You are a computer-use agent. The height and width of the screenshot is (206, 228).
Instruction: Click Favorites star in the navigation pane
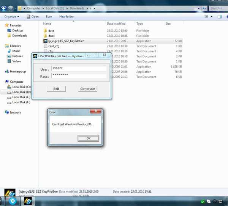(x=7, y=25)
